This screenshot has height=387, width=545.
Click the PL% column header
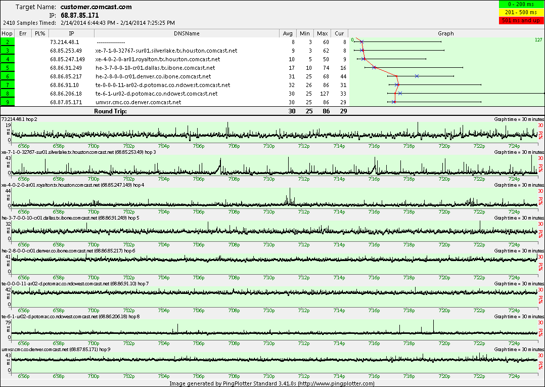(x=39, y=33)
